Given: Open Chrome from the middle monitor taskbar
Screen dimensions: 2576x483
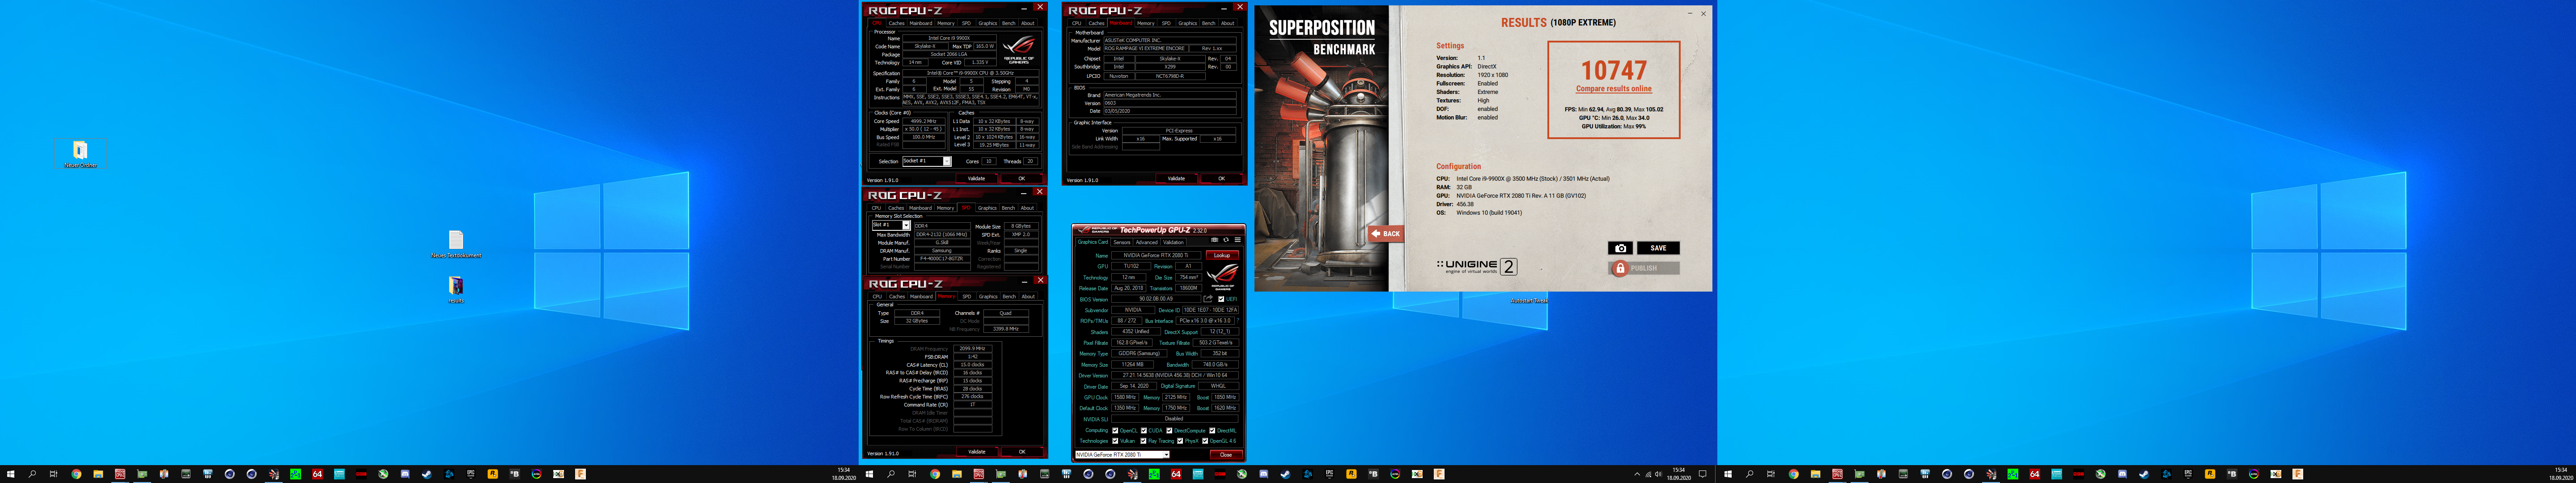Looking at the screenshot, I should tap(935, 474).
